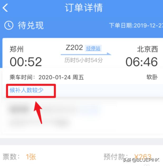Screen dimensions: 163x166
Task: Tap the back arrow icon
Action: click(x=5, y=8)
